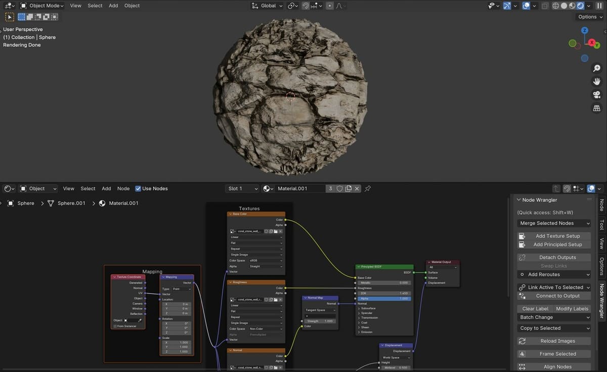The image size is (607, 372).
Task: Toggle show gizmos button
Action: (x=507, y=6)
